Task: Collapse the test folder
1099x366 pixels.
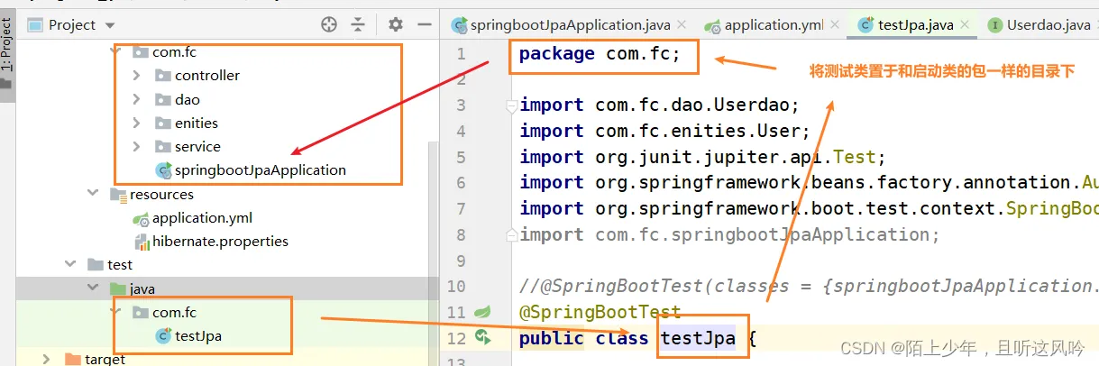Action: [x=69, y=264]
